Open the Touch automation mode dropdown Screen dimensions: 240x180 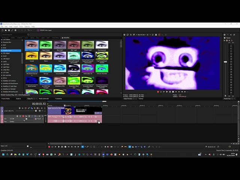pyautogui.click(x=39, y=119)
